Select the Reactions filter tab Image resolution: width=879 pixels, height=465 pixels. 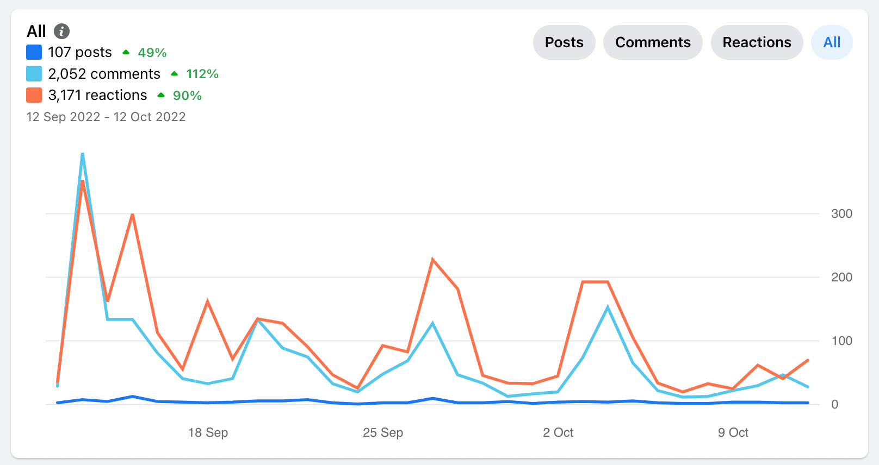[757, 42]
